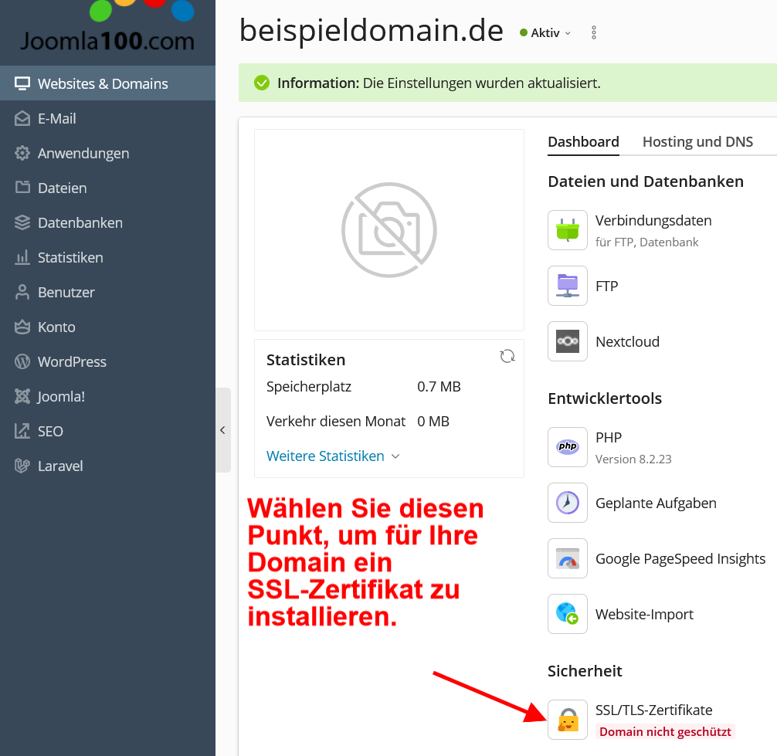Screen dimensions: 777x756
Task: Open Website-Import using its globe icon
Action: (568, 614)
